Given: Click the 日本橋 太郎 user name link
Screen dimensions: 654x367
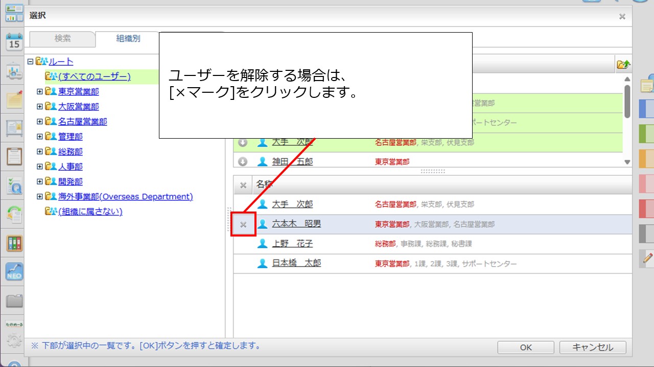Looking at the screenshot, I should coord(296,264).
